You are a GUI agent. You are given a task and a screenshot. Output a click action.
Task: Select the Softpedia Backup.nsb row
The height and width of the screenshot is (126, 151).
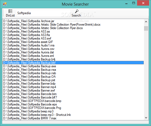tap(73, 73)
